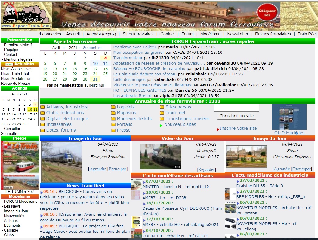Open Problème avec Colle21 forum thread
Image resolution: width=318 pixels, height=240 pixels.
(135, 47)
